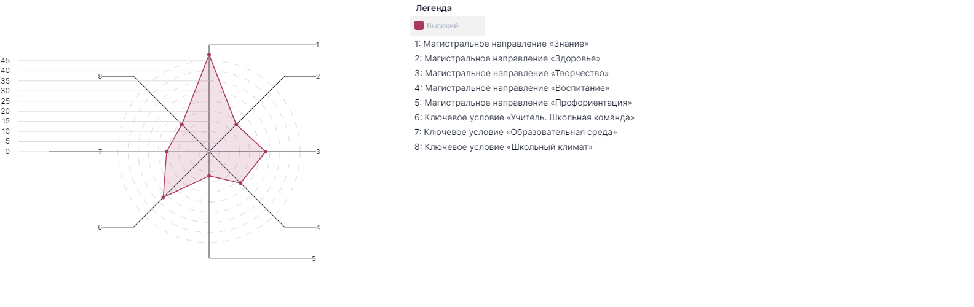Click legend entry «Знание»
Image resolution: width=974 pixels, height=307 pixels.
(501, 44)
